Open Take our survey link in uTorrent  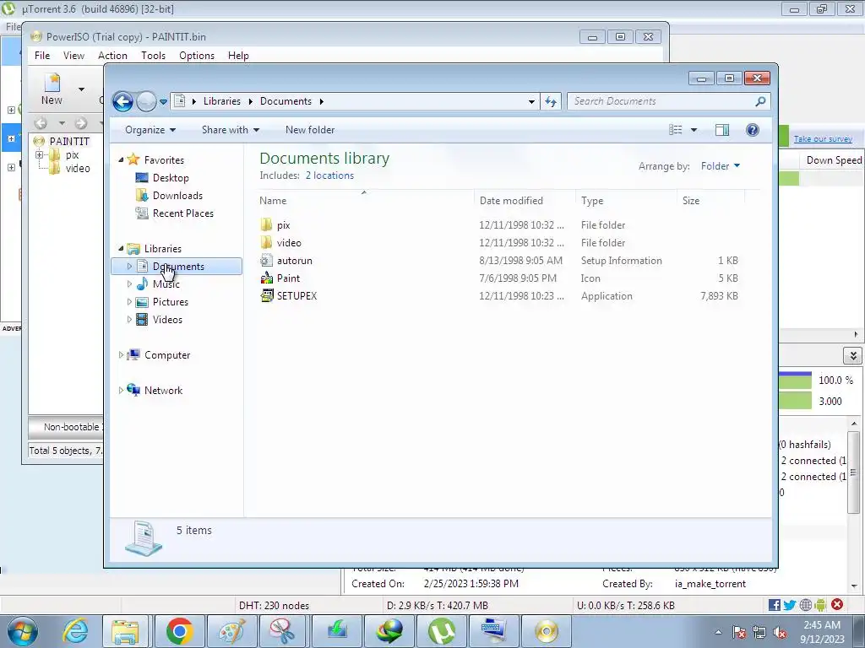823,139
